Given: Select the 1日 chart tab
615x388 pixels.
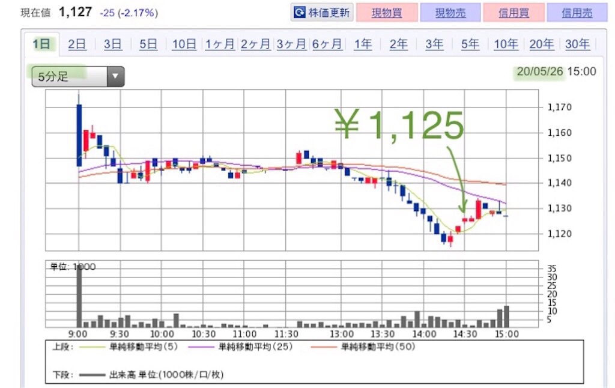Looking at the screenshot, I should click(41, 44).
